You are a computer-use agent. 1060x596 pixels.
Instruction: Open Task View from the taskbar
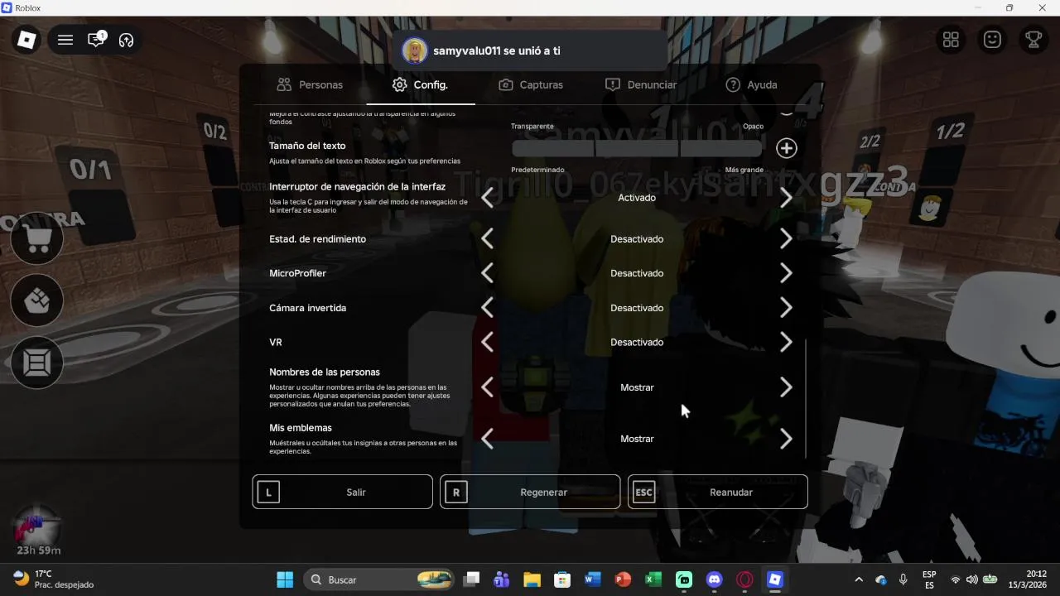(471, 579)
